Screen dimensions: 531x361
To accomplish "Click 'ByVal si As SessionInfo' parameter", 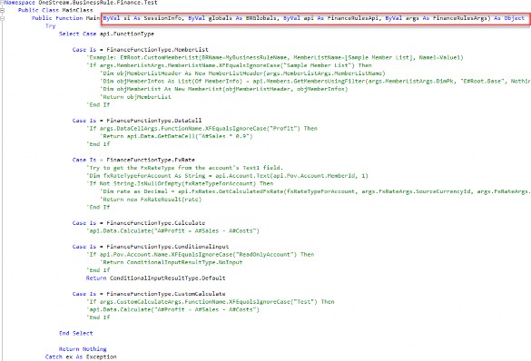I will (x=142, y=18).
